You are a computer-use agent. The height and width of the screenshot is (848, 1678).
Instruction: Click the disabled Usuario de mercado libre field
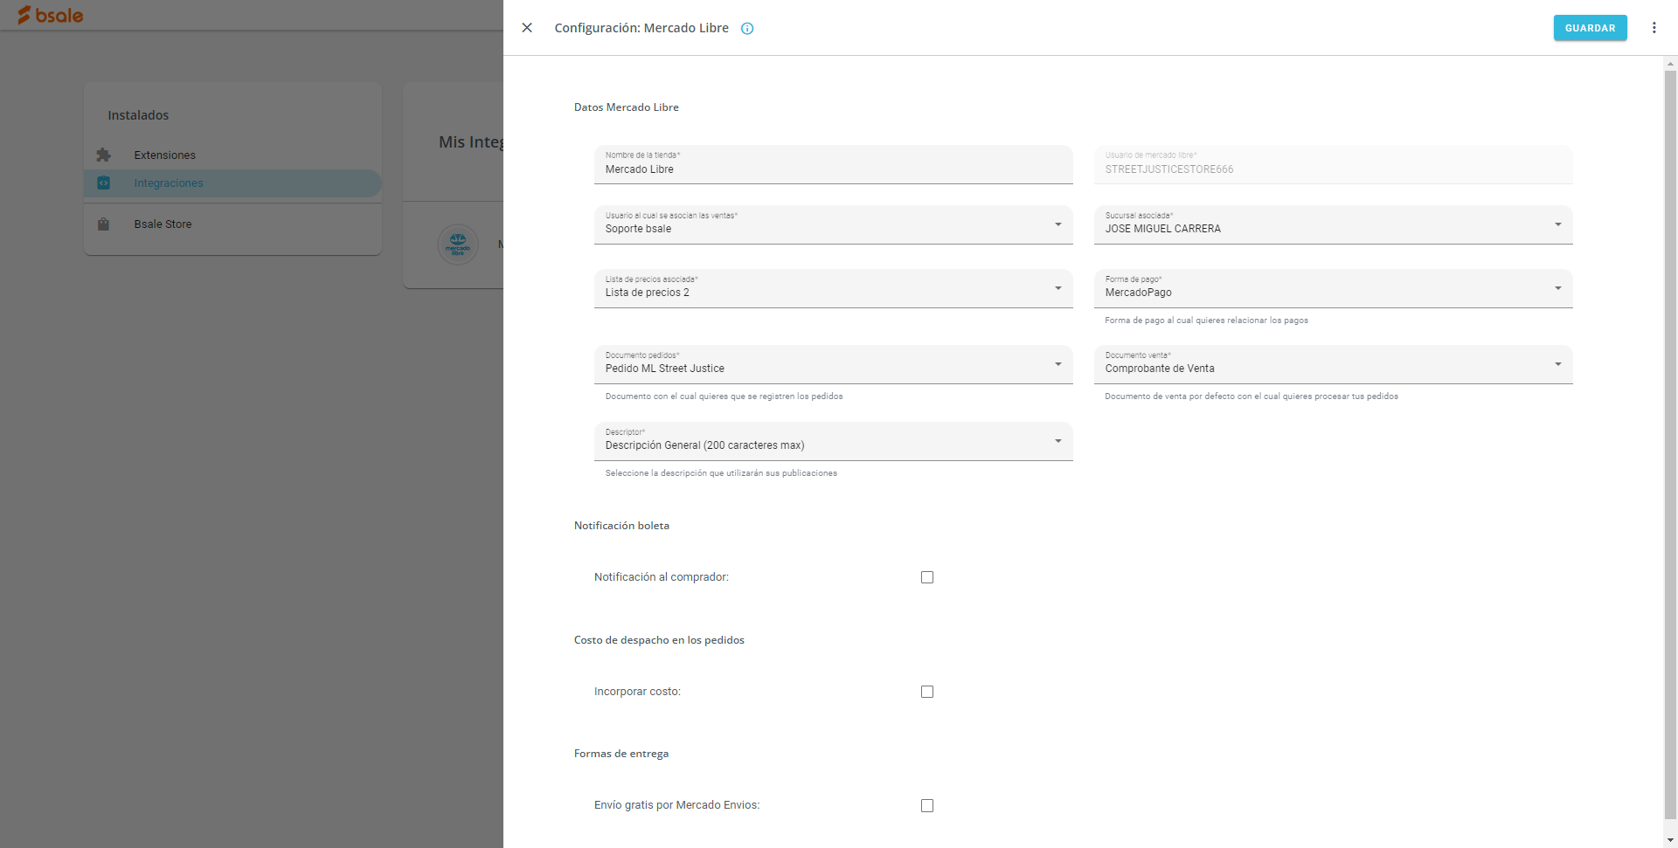pos(1333,164)
